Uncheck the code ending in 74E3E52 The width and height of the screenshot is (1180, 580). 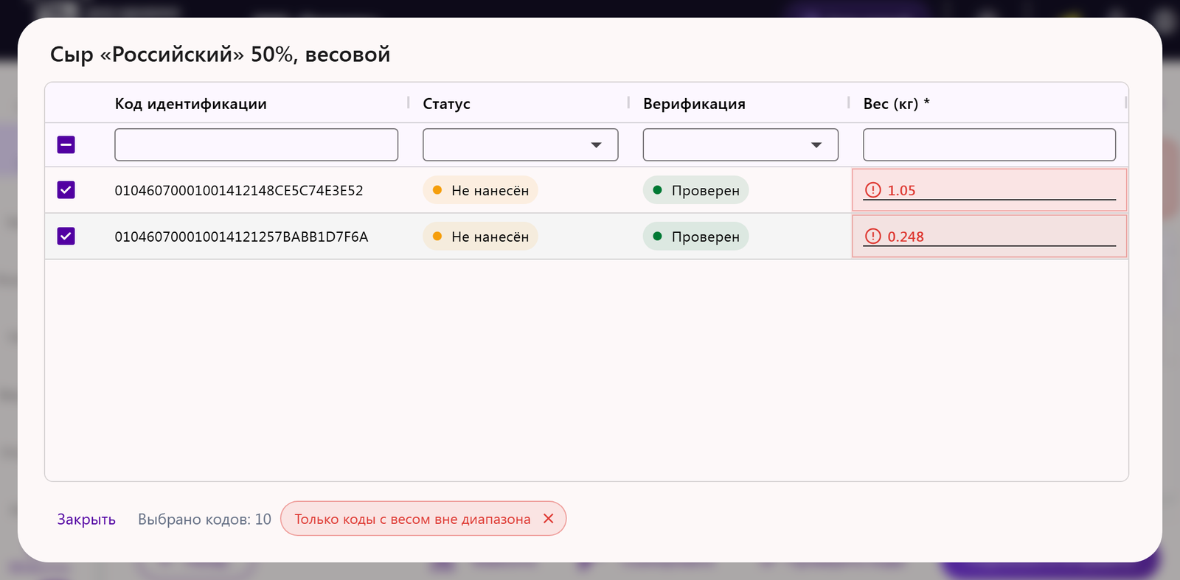(x=66, y=190)
